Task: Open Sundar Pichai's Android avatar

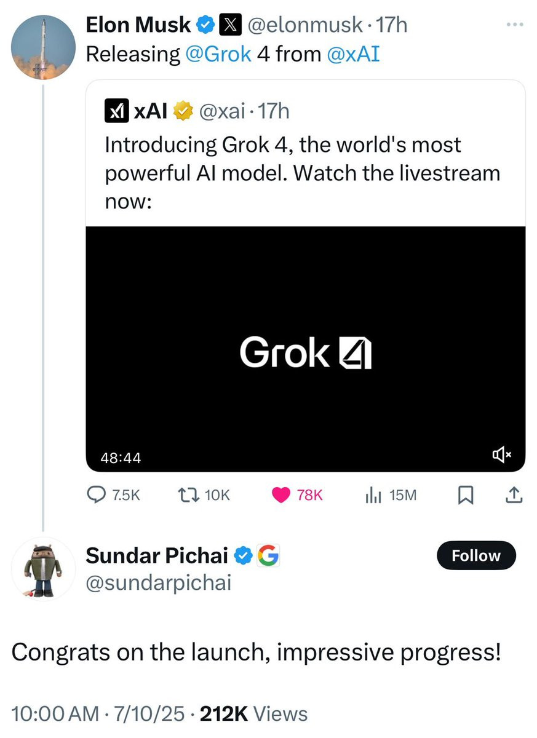Action: 43,569
